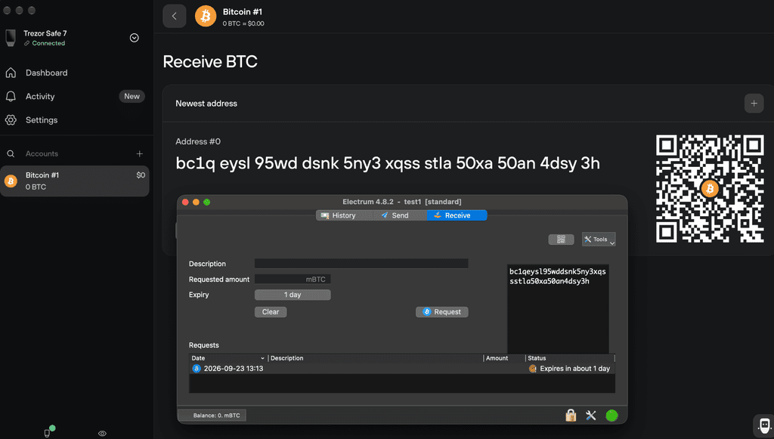The width and height of the screenshot is (774, 439).
Task: Open Electrum preferences wrench icon
Action: click(x=591, y=416)
